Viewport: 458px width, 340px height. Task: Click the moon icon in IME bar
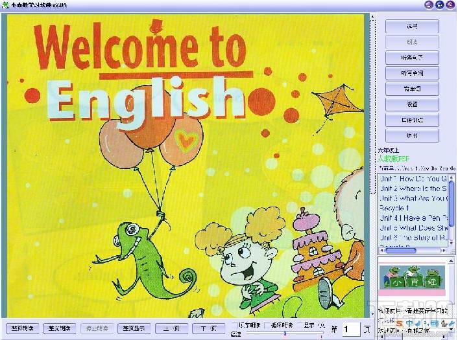[x=418, y=323]
